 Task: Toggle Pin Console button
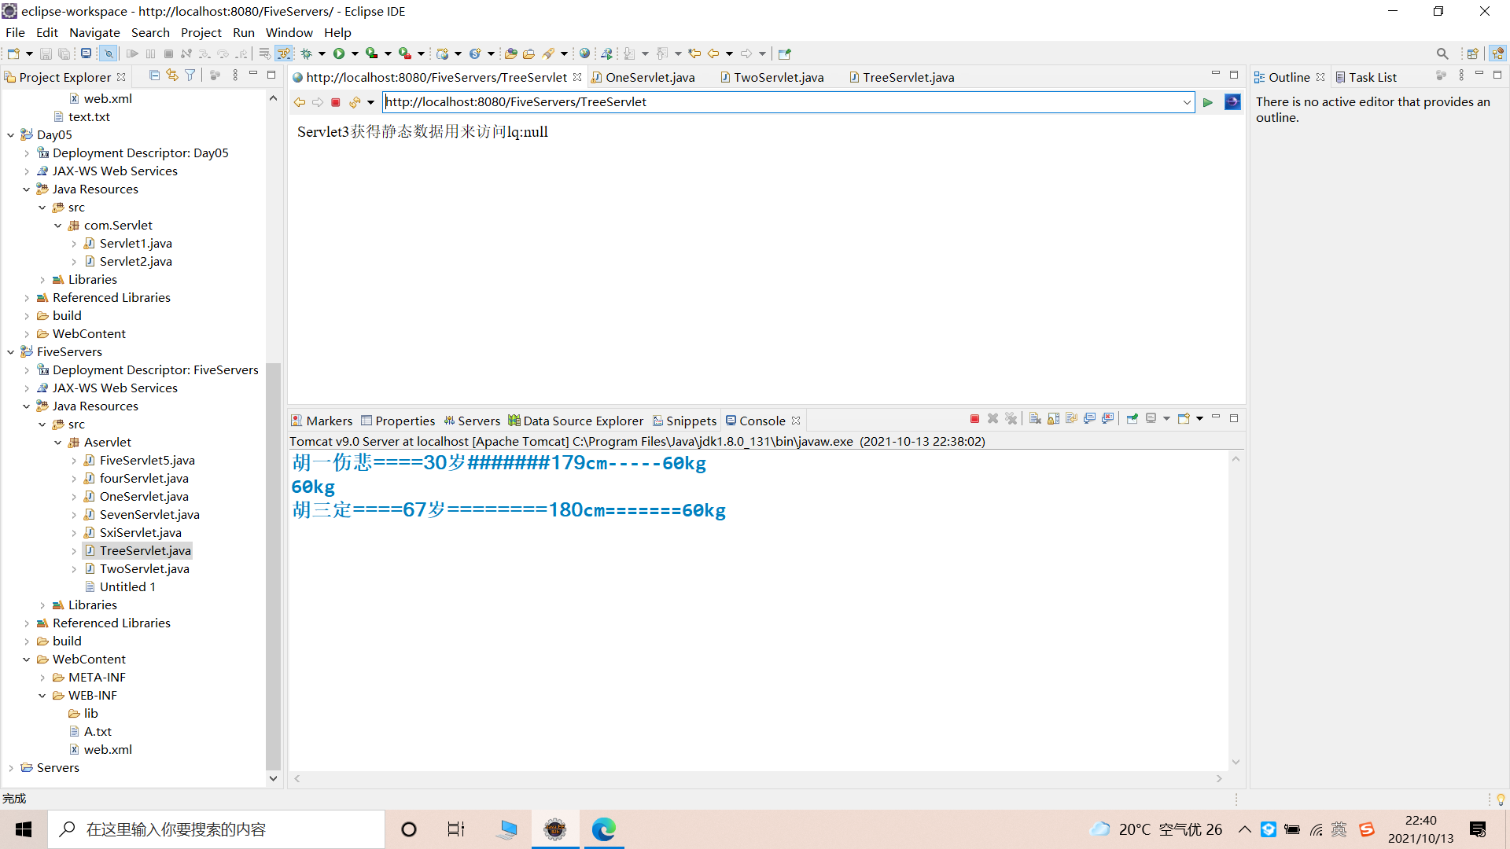[x=1132, y=419]
